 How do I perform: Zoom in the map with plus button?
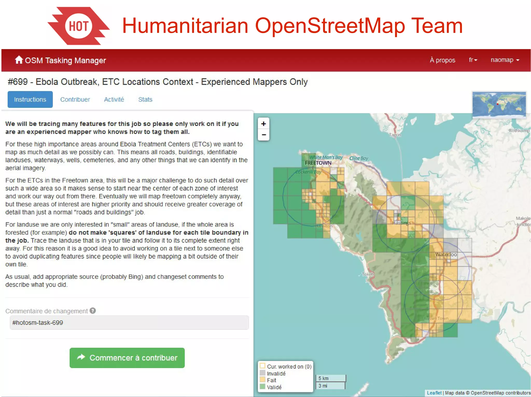coord(263,124)
